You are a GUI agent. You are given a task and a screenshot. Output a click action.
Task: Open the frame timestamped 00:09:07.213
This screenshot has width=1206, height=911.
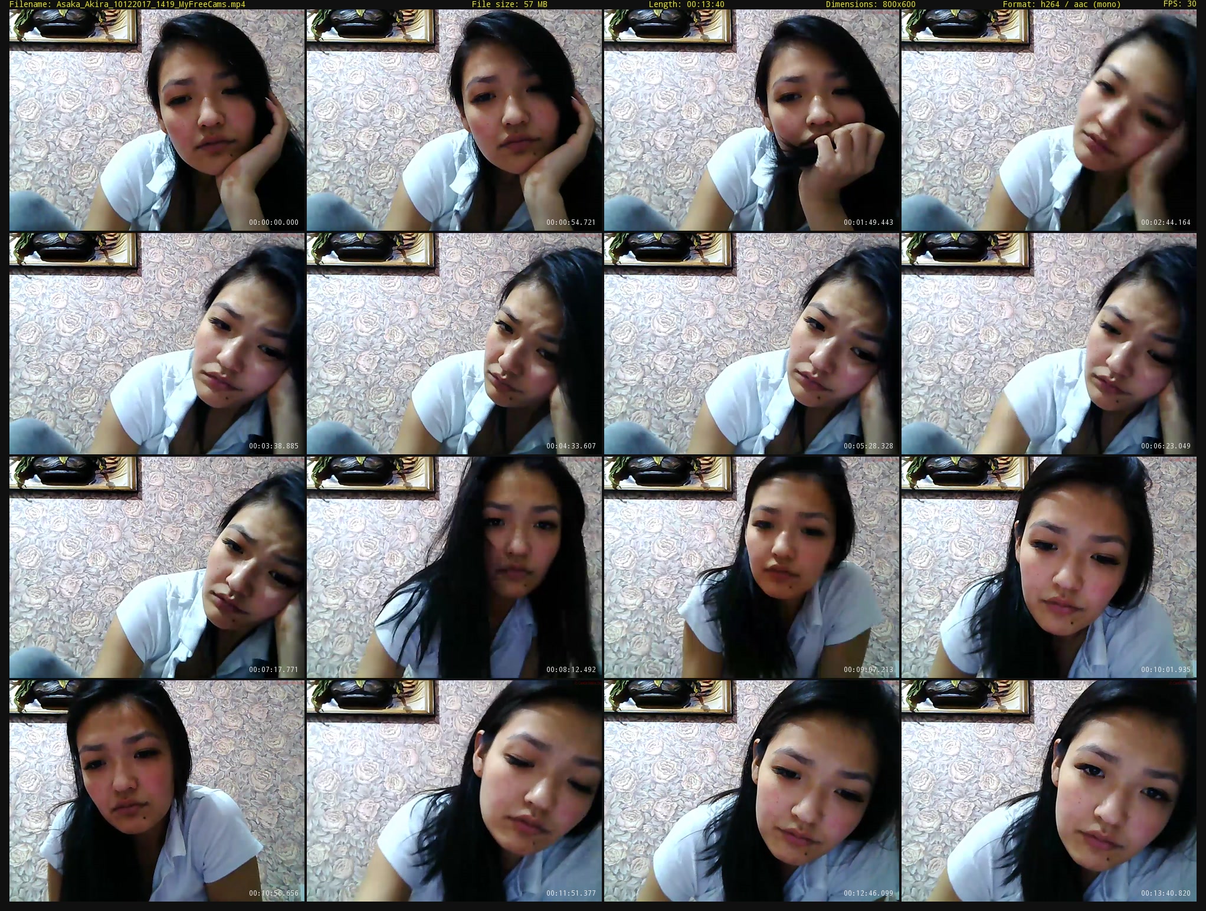click(x=752, y=567)
